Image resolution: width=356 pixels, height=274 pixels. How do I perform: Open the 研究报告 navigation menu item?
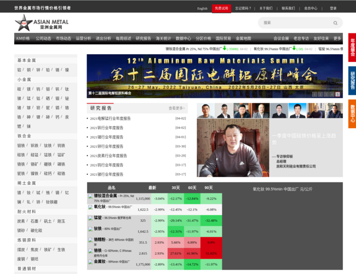143,39
